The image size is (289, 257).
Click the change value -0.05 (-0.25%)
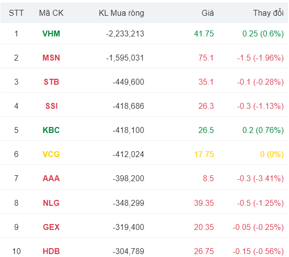(258, 227)
